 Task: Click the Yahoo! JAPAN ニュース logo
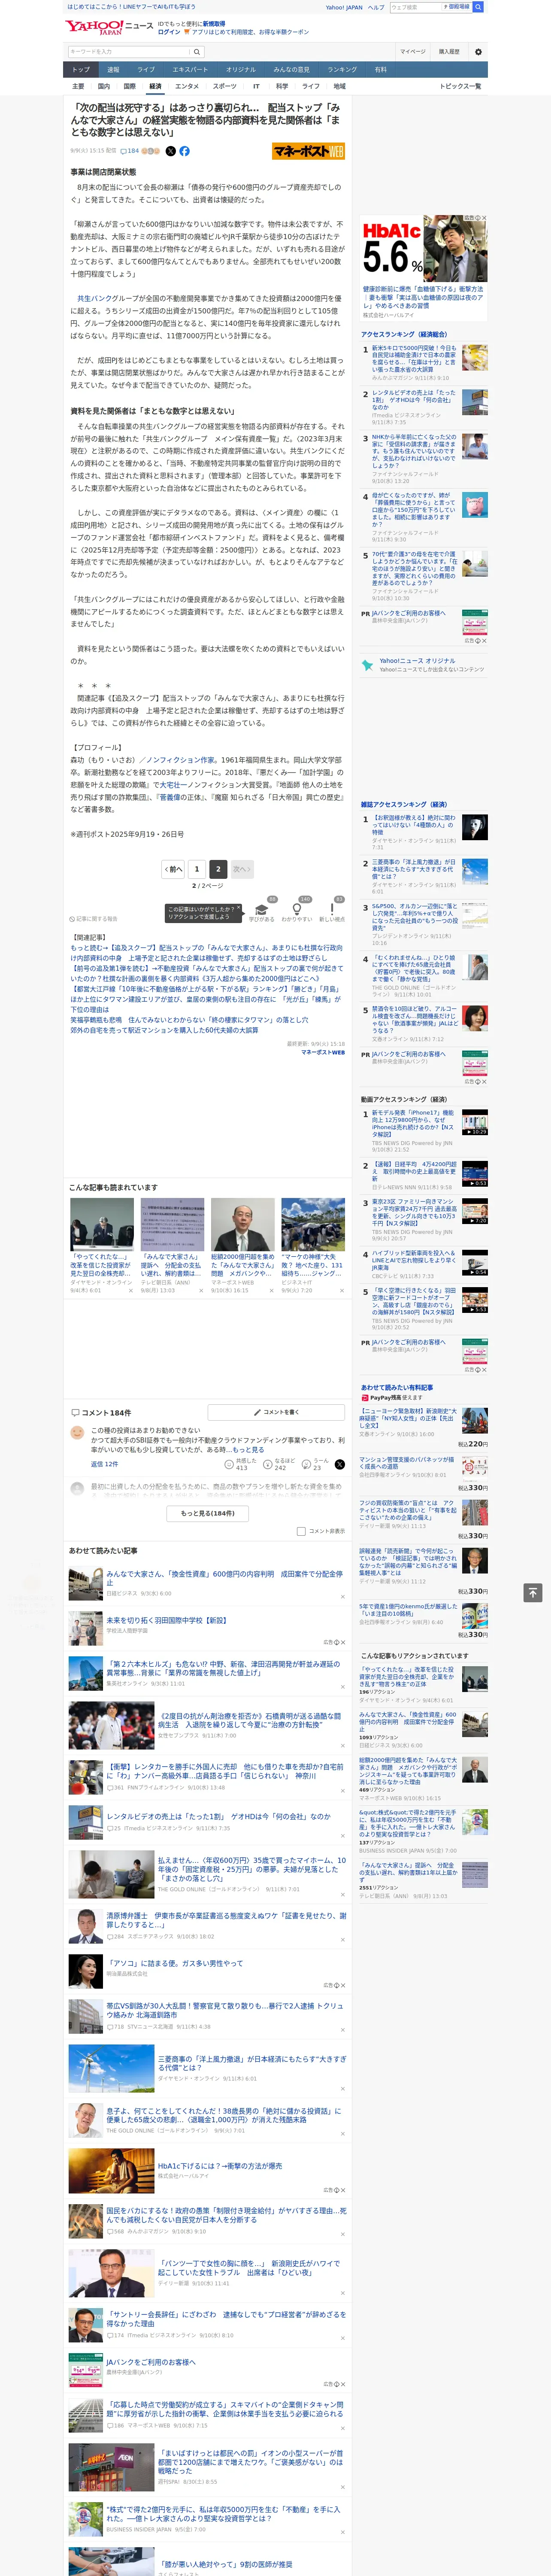coord(109,27)
